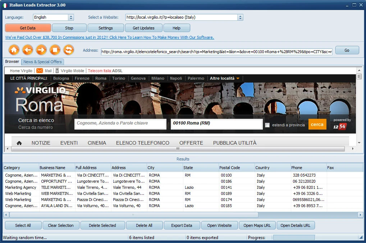Viewport: 366px width, 243px height.
Task: Click the Home navigation icon
Action: tap(14, 50)
